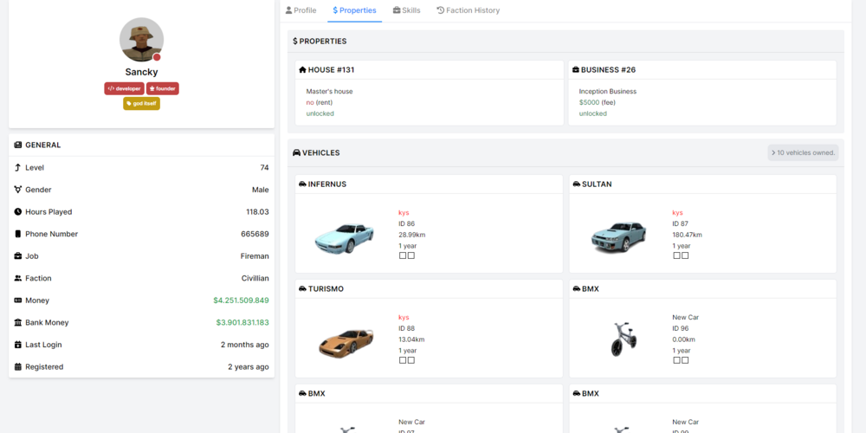The width and height of the screenshot is (866, 433).
Task: Click the first box under Sultan 1 year
Action: coord(676,255)
